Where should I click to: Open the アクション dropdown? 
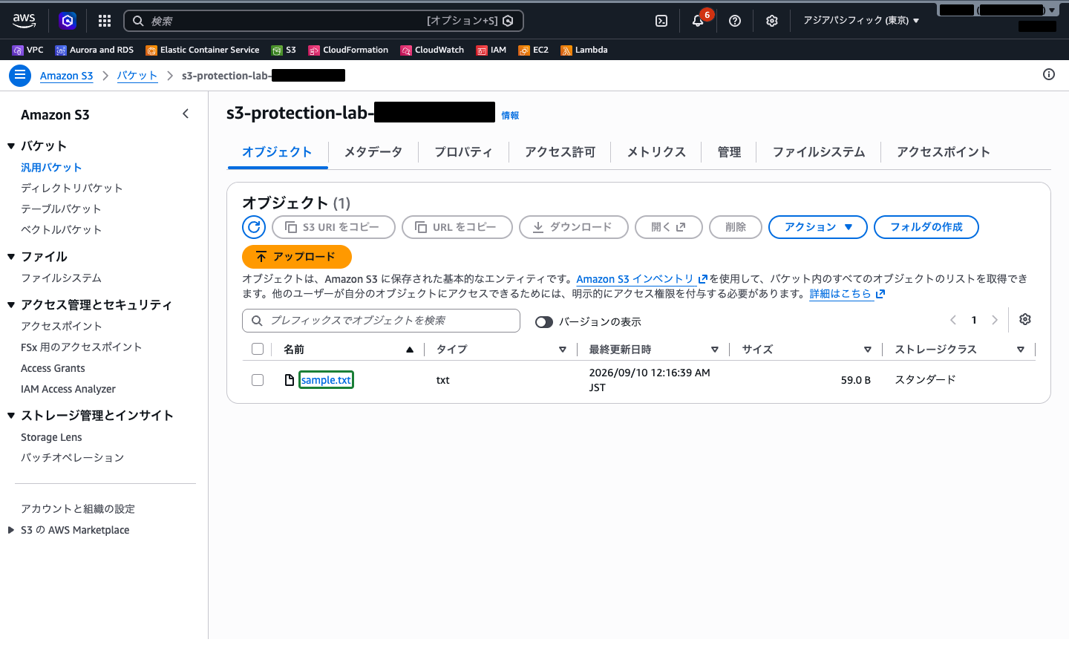pos(818,227)
